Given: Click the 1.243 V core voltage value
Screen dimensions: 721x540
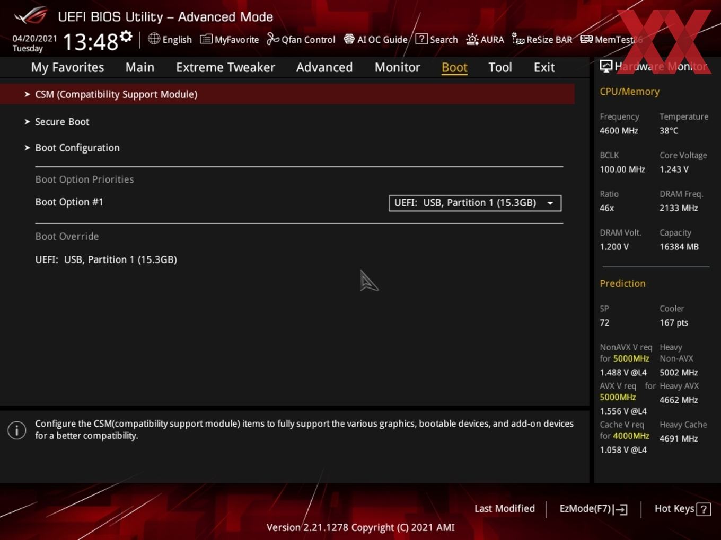Looking at the screenshot, I should [x=674, y=169].
